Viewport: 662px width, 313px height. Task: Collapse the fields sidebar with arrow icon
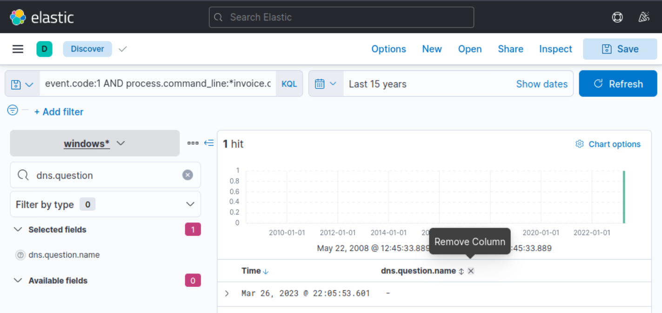[x=209, y=143]
